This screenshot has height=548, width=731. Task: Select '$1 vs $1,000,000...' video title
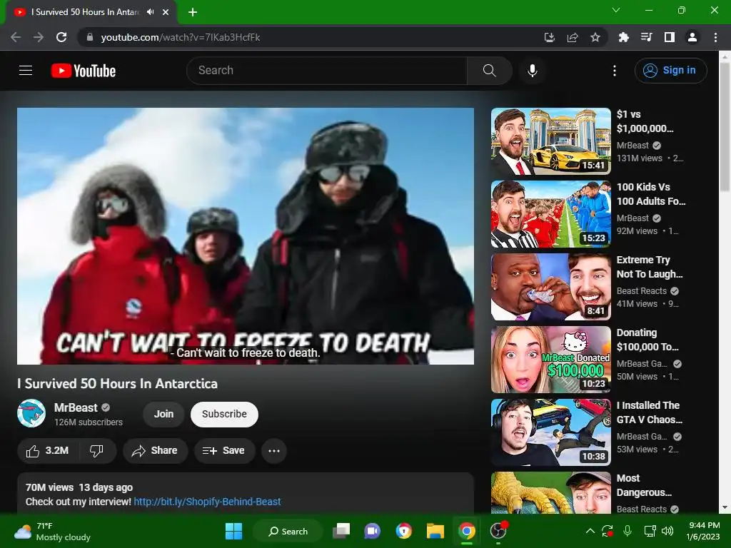645,121
